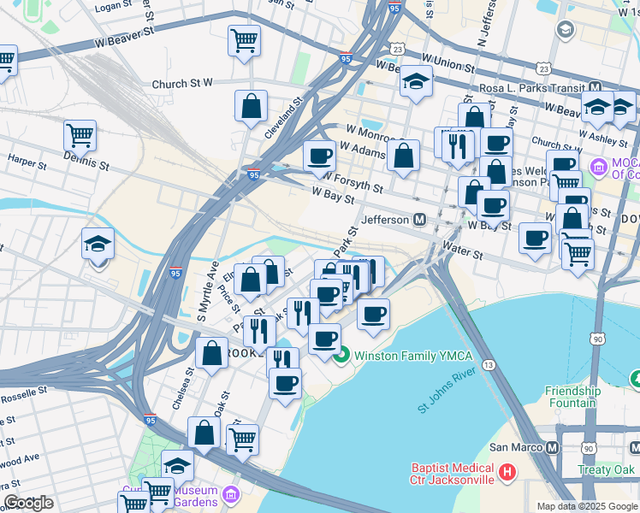
Task: Open the MOCA purple museum marker
Action: pos(597,166)
